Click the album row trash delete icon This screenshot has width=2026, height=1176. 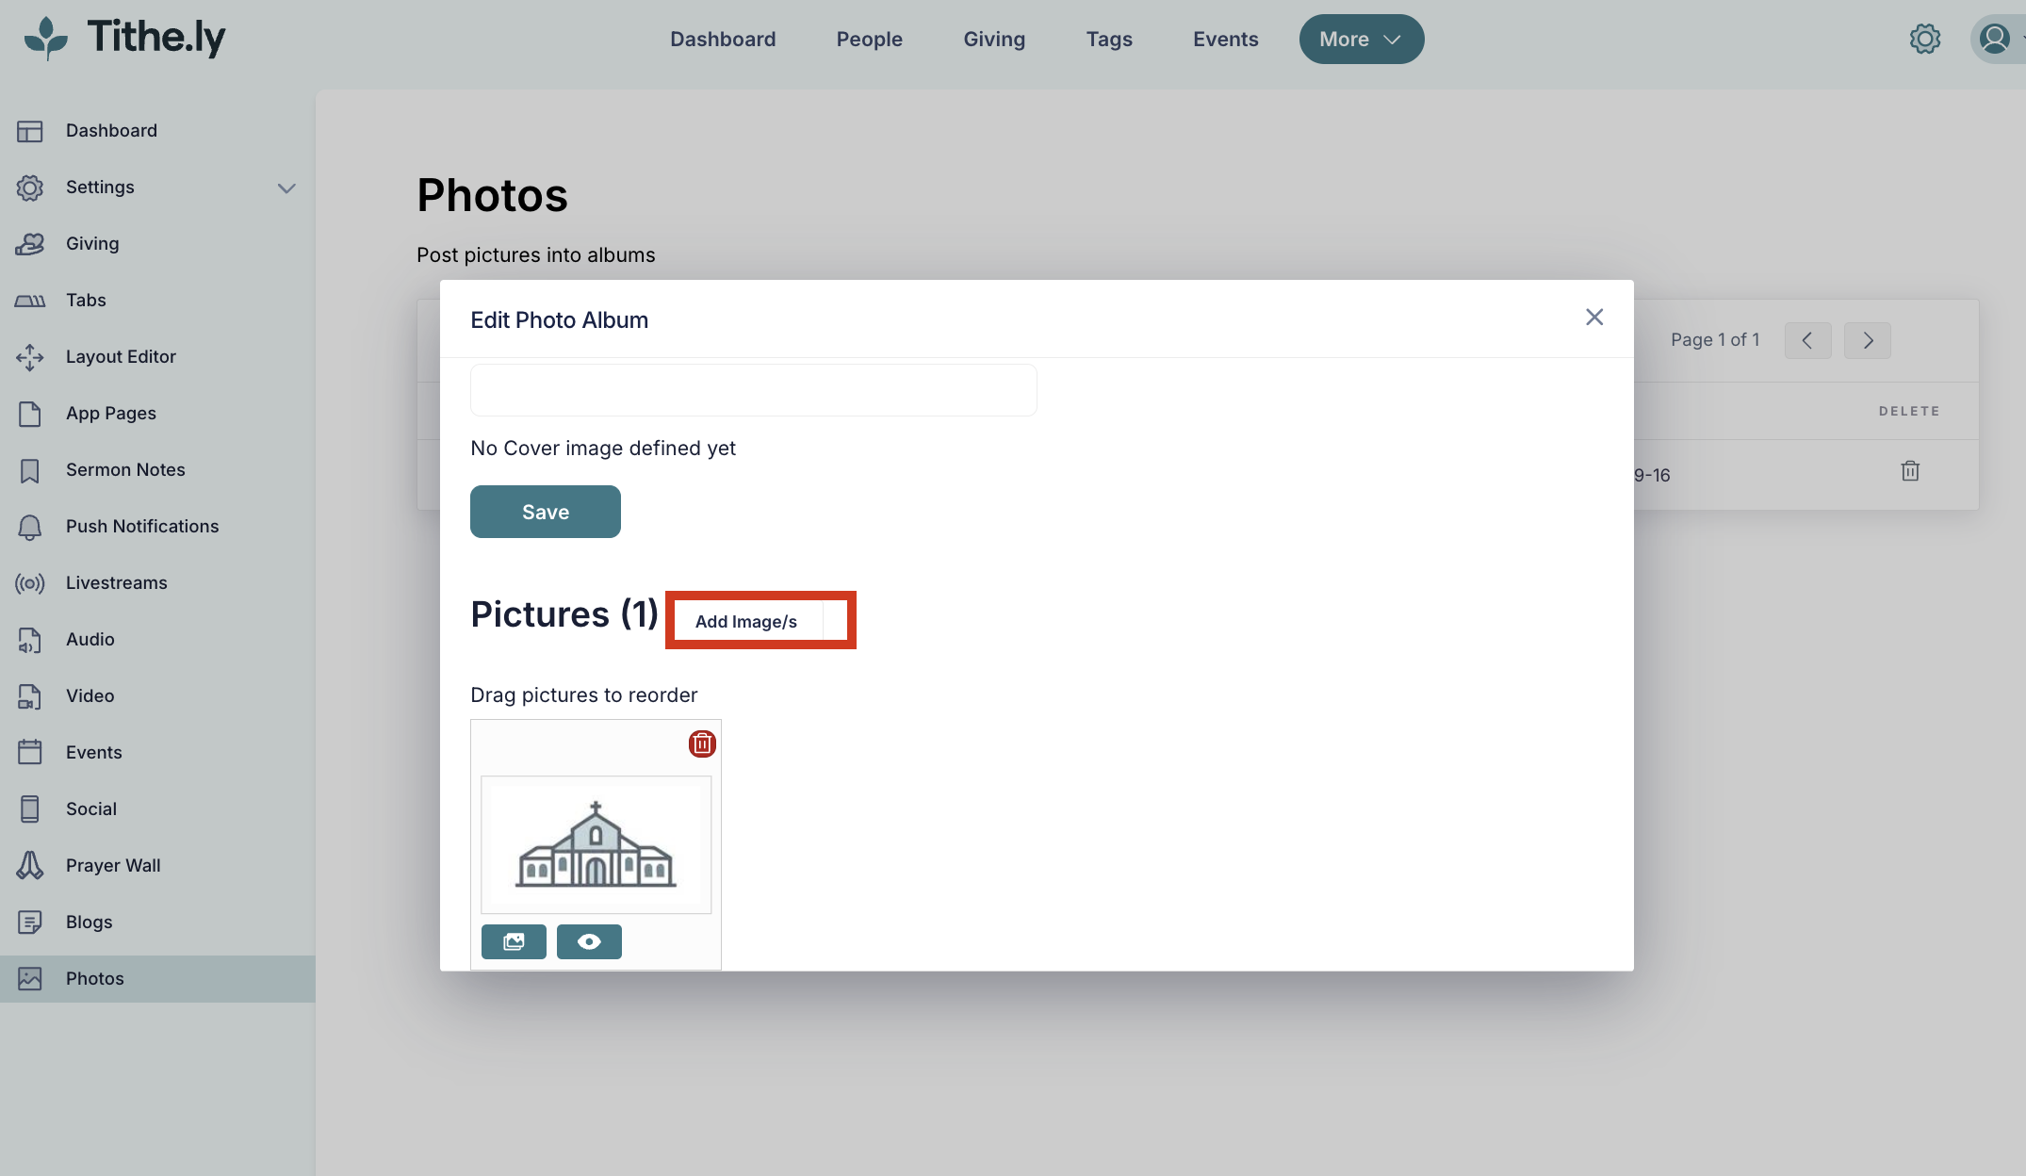[1910, 471]
